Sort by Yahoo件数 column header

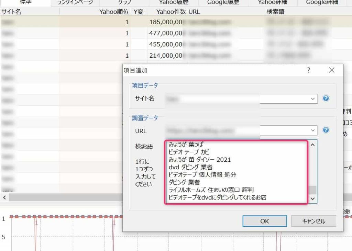pyautogui.click(x=167, y=12)
